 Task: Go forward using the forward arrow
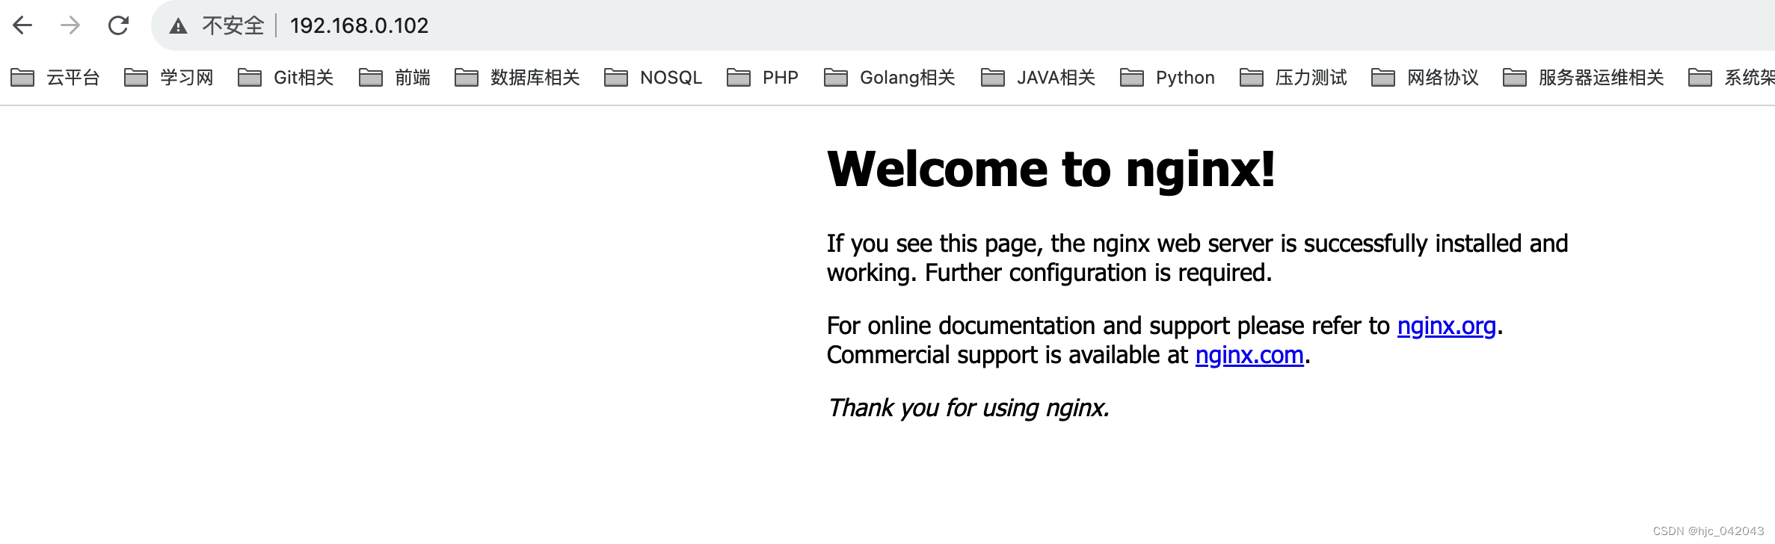70,25
